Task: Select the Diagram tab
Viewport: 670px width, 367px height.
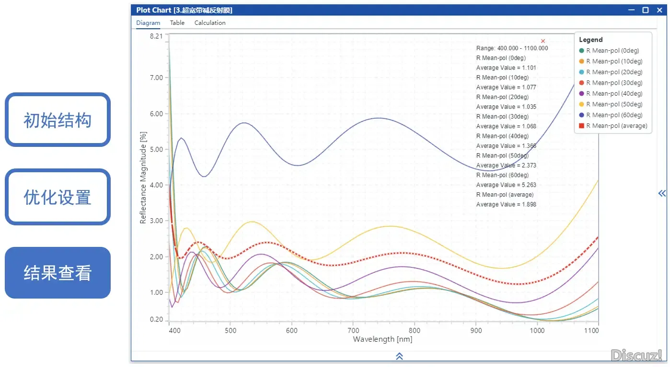Action: point(148,22)
